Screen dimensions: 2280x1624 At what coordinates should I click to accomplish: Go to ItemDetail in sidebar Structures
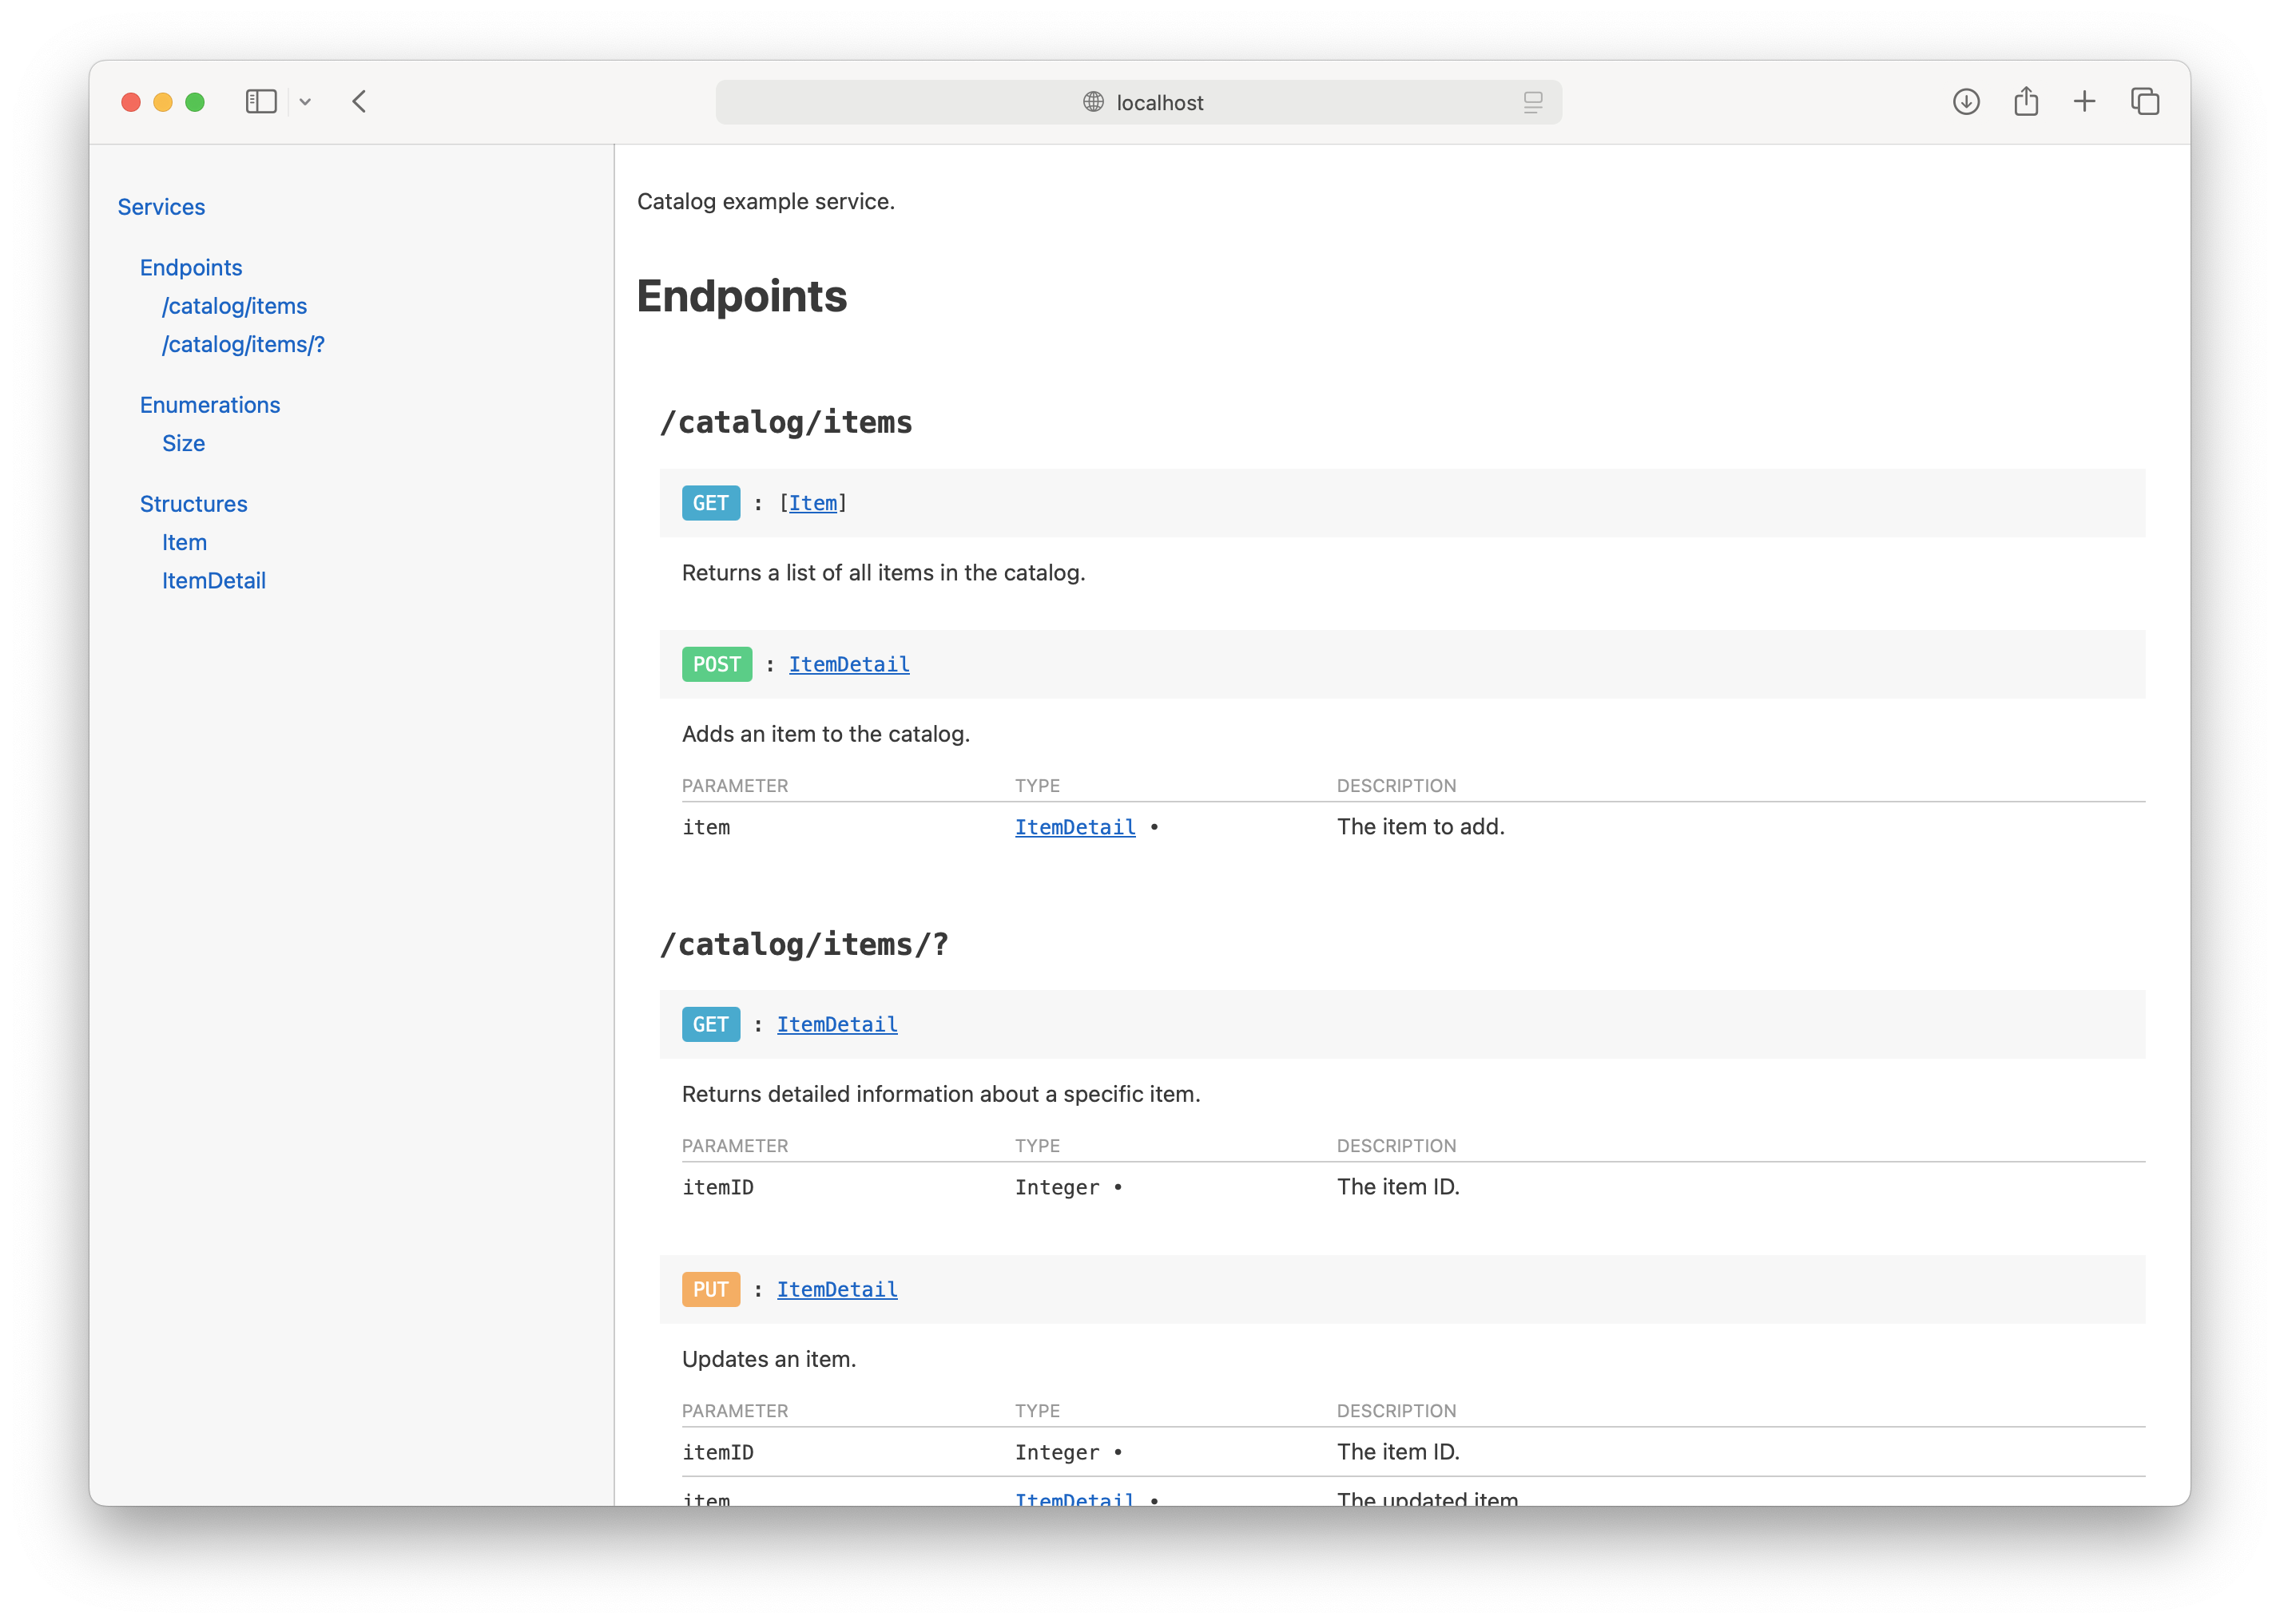pyautogui.click(x=213, y=581)
